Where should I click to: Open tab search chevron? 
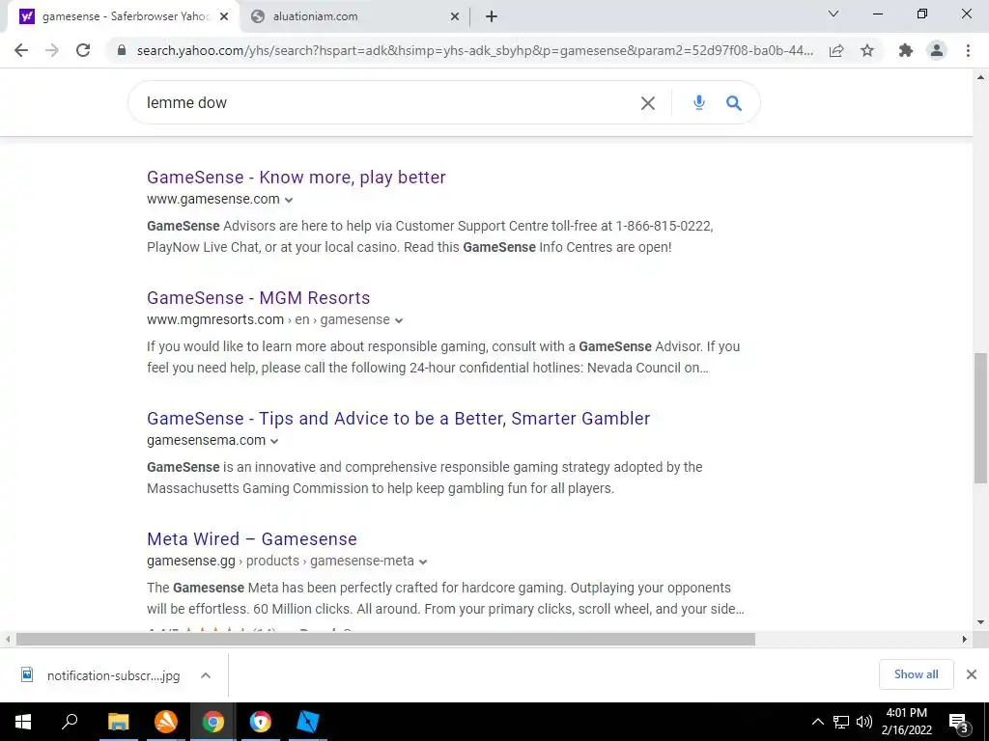[x=834, y=14]
